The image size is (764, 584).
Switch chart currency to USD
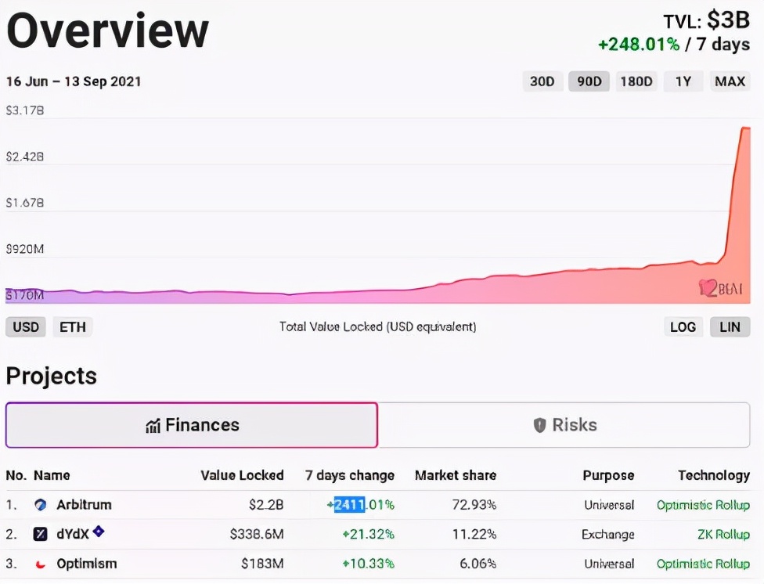tap(26, 326)
